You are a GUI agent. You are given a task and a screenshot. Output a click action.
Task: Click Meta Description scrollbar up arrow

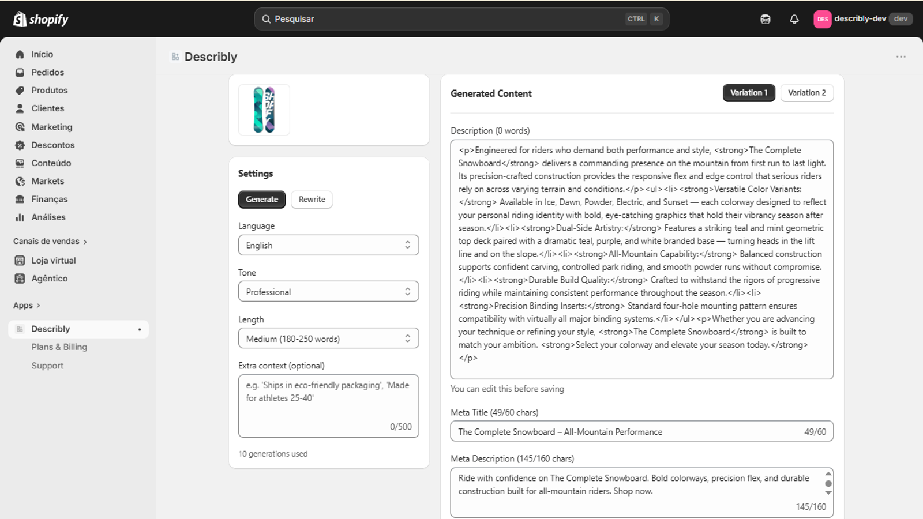[x=828, y=473]
